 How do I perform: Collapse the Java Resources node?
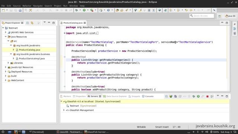6,36
